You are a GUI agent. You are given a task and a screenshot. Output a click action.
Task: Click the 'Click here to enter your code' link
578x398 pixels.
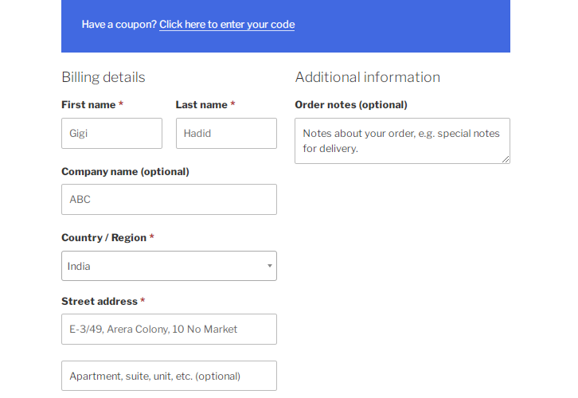point(227,25)
